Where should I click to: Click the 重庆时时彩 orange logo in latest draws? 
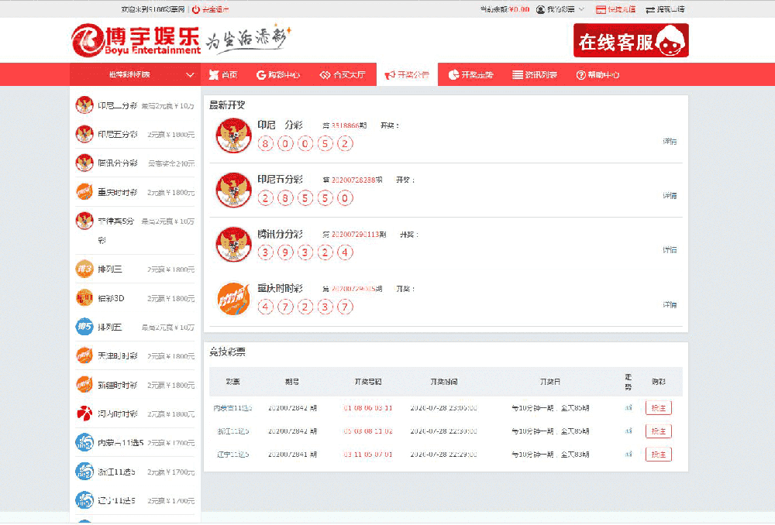233,299
